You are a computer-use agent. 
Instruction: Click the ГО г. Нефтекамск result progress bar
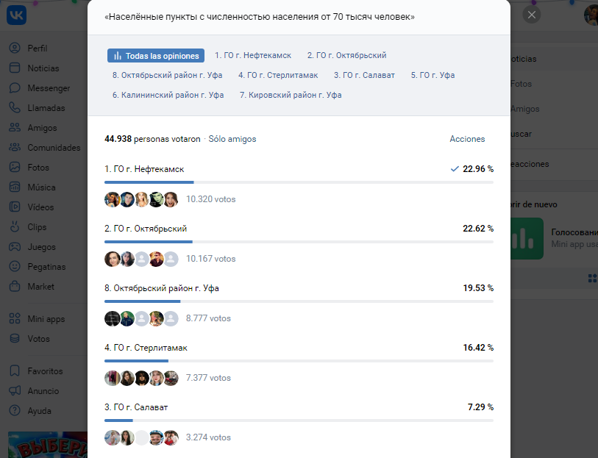tap(299, 182)
